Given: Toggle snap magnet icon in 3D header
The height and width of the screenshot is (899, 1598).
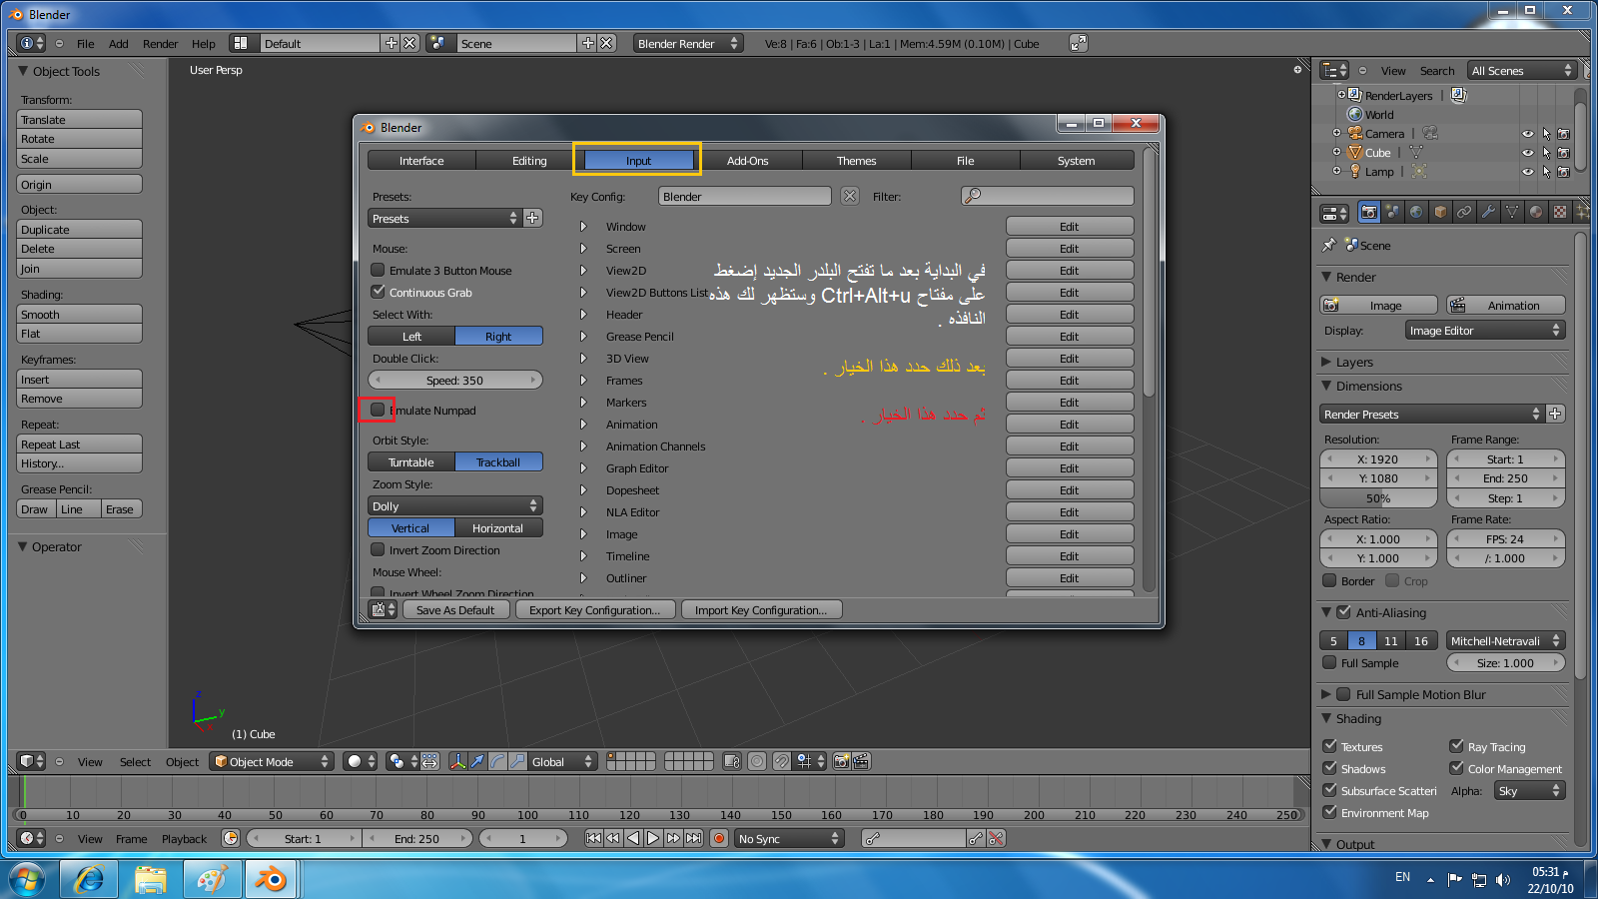Looking at the screenshot, I should 782,761.
